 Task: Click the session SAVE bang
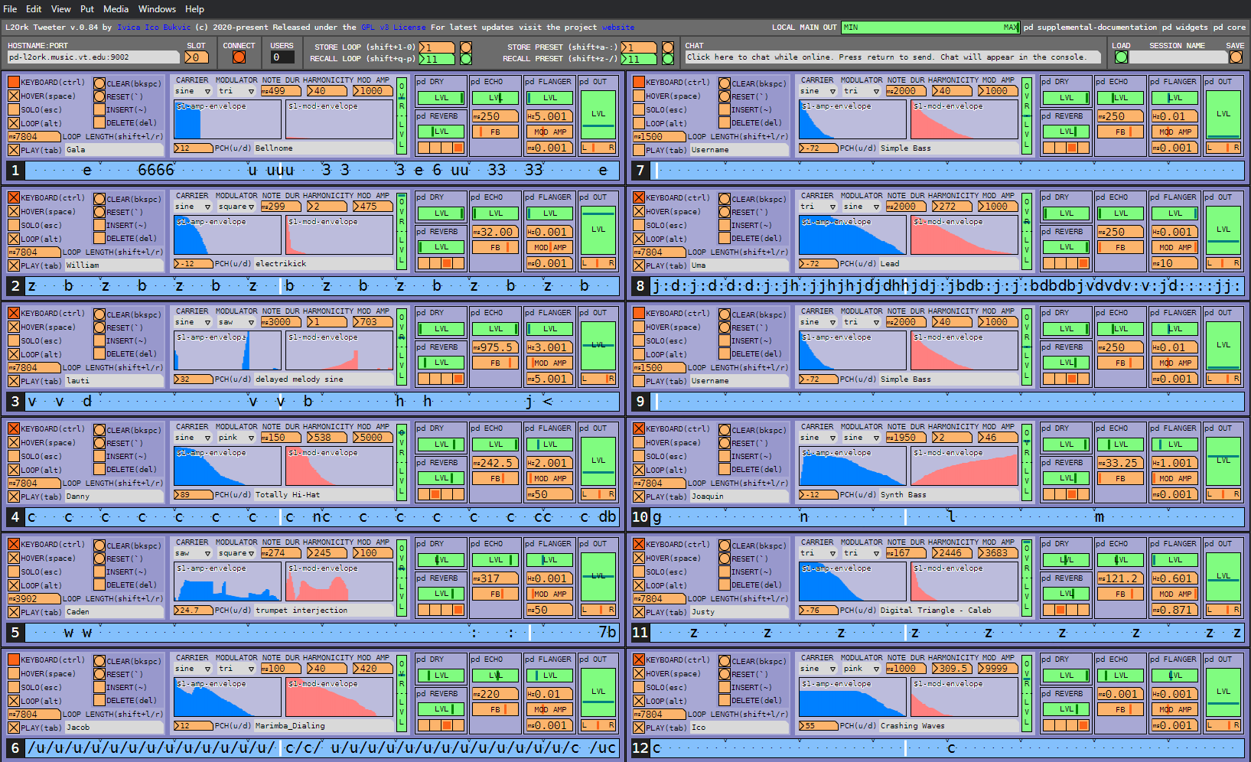[1235, 57]
